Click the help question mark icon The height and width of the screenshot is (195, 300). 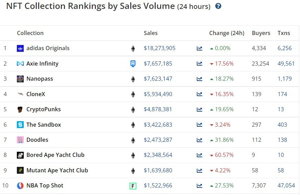218,6
